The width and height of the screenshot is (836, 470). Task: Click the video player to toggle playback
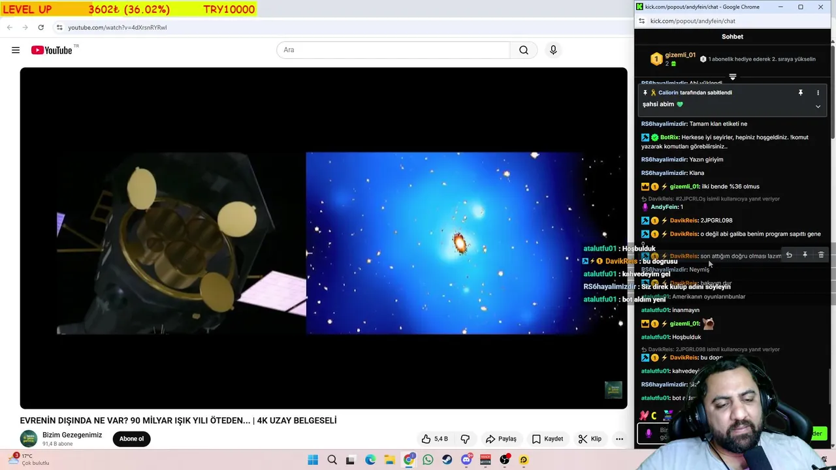[x=323, y=238]
